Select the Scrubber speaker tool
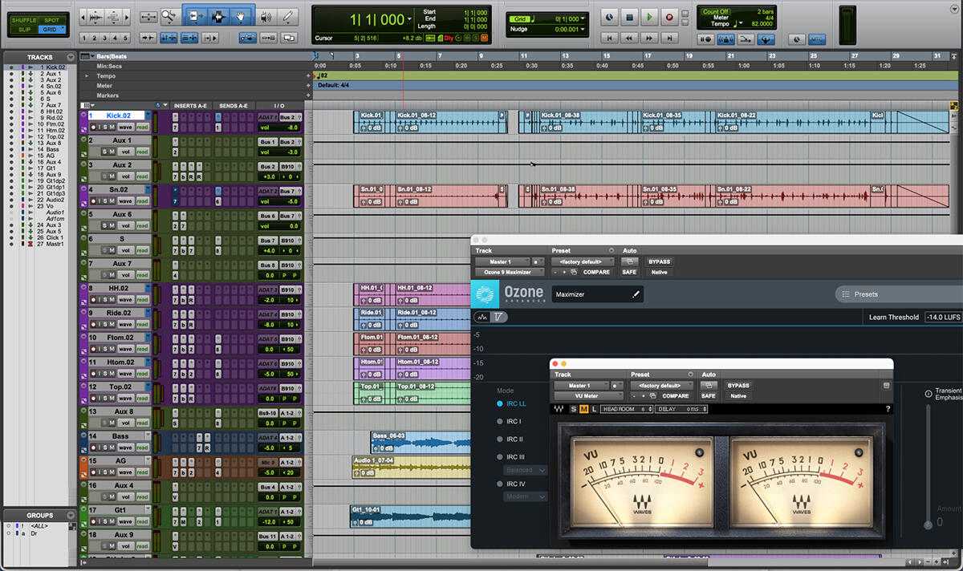The image size is (963, 571). 266,16
